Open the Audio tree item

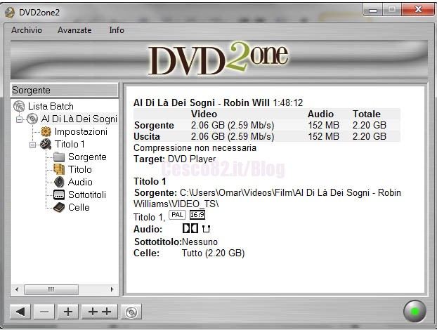click(x=80, y=182)
